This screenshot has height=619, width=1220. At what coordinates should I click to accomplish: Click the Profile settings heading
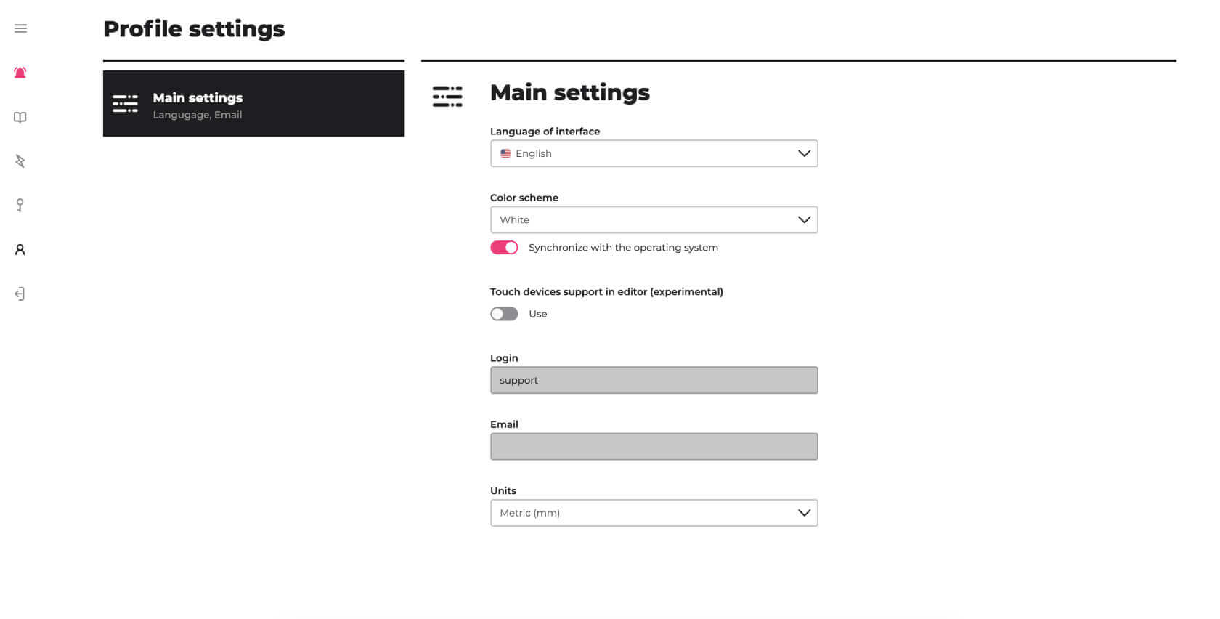[x=193, y=28]
